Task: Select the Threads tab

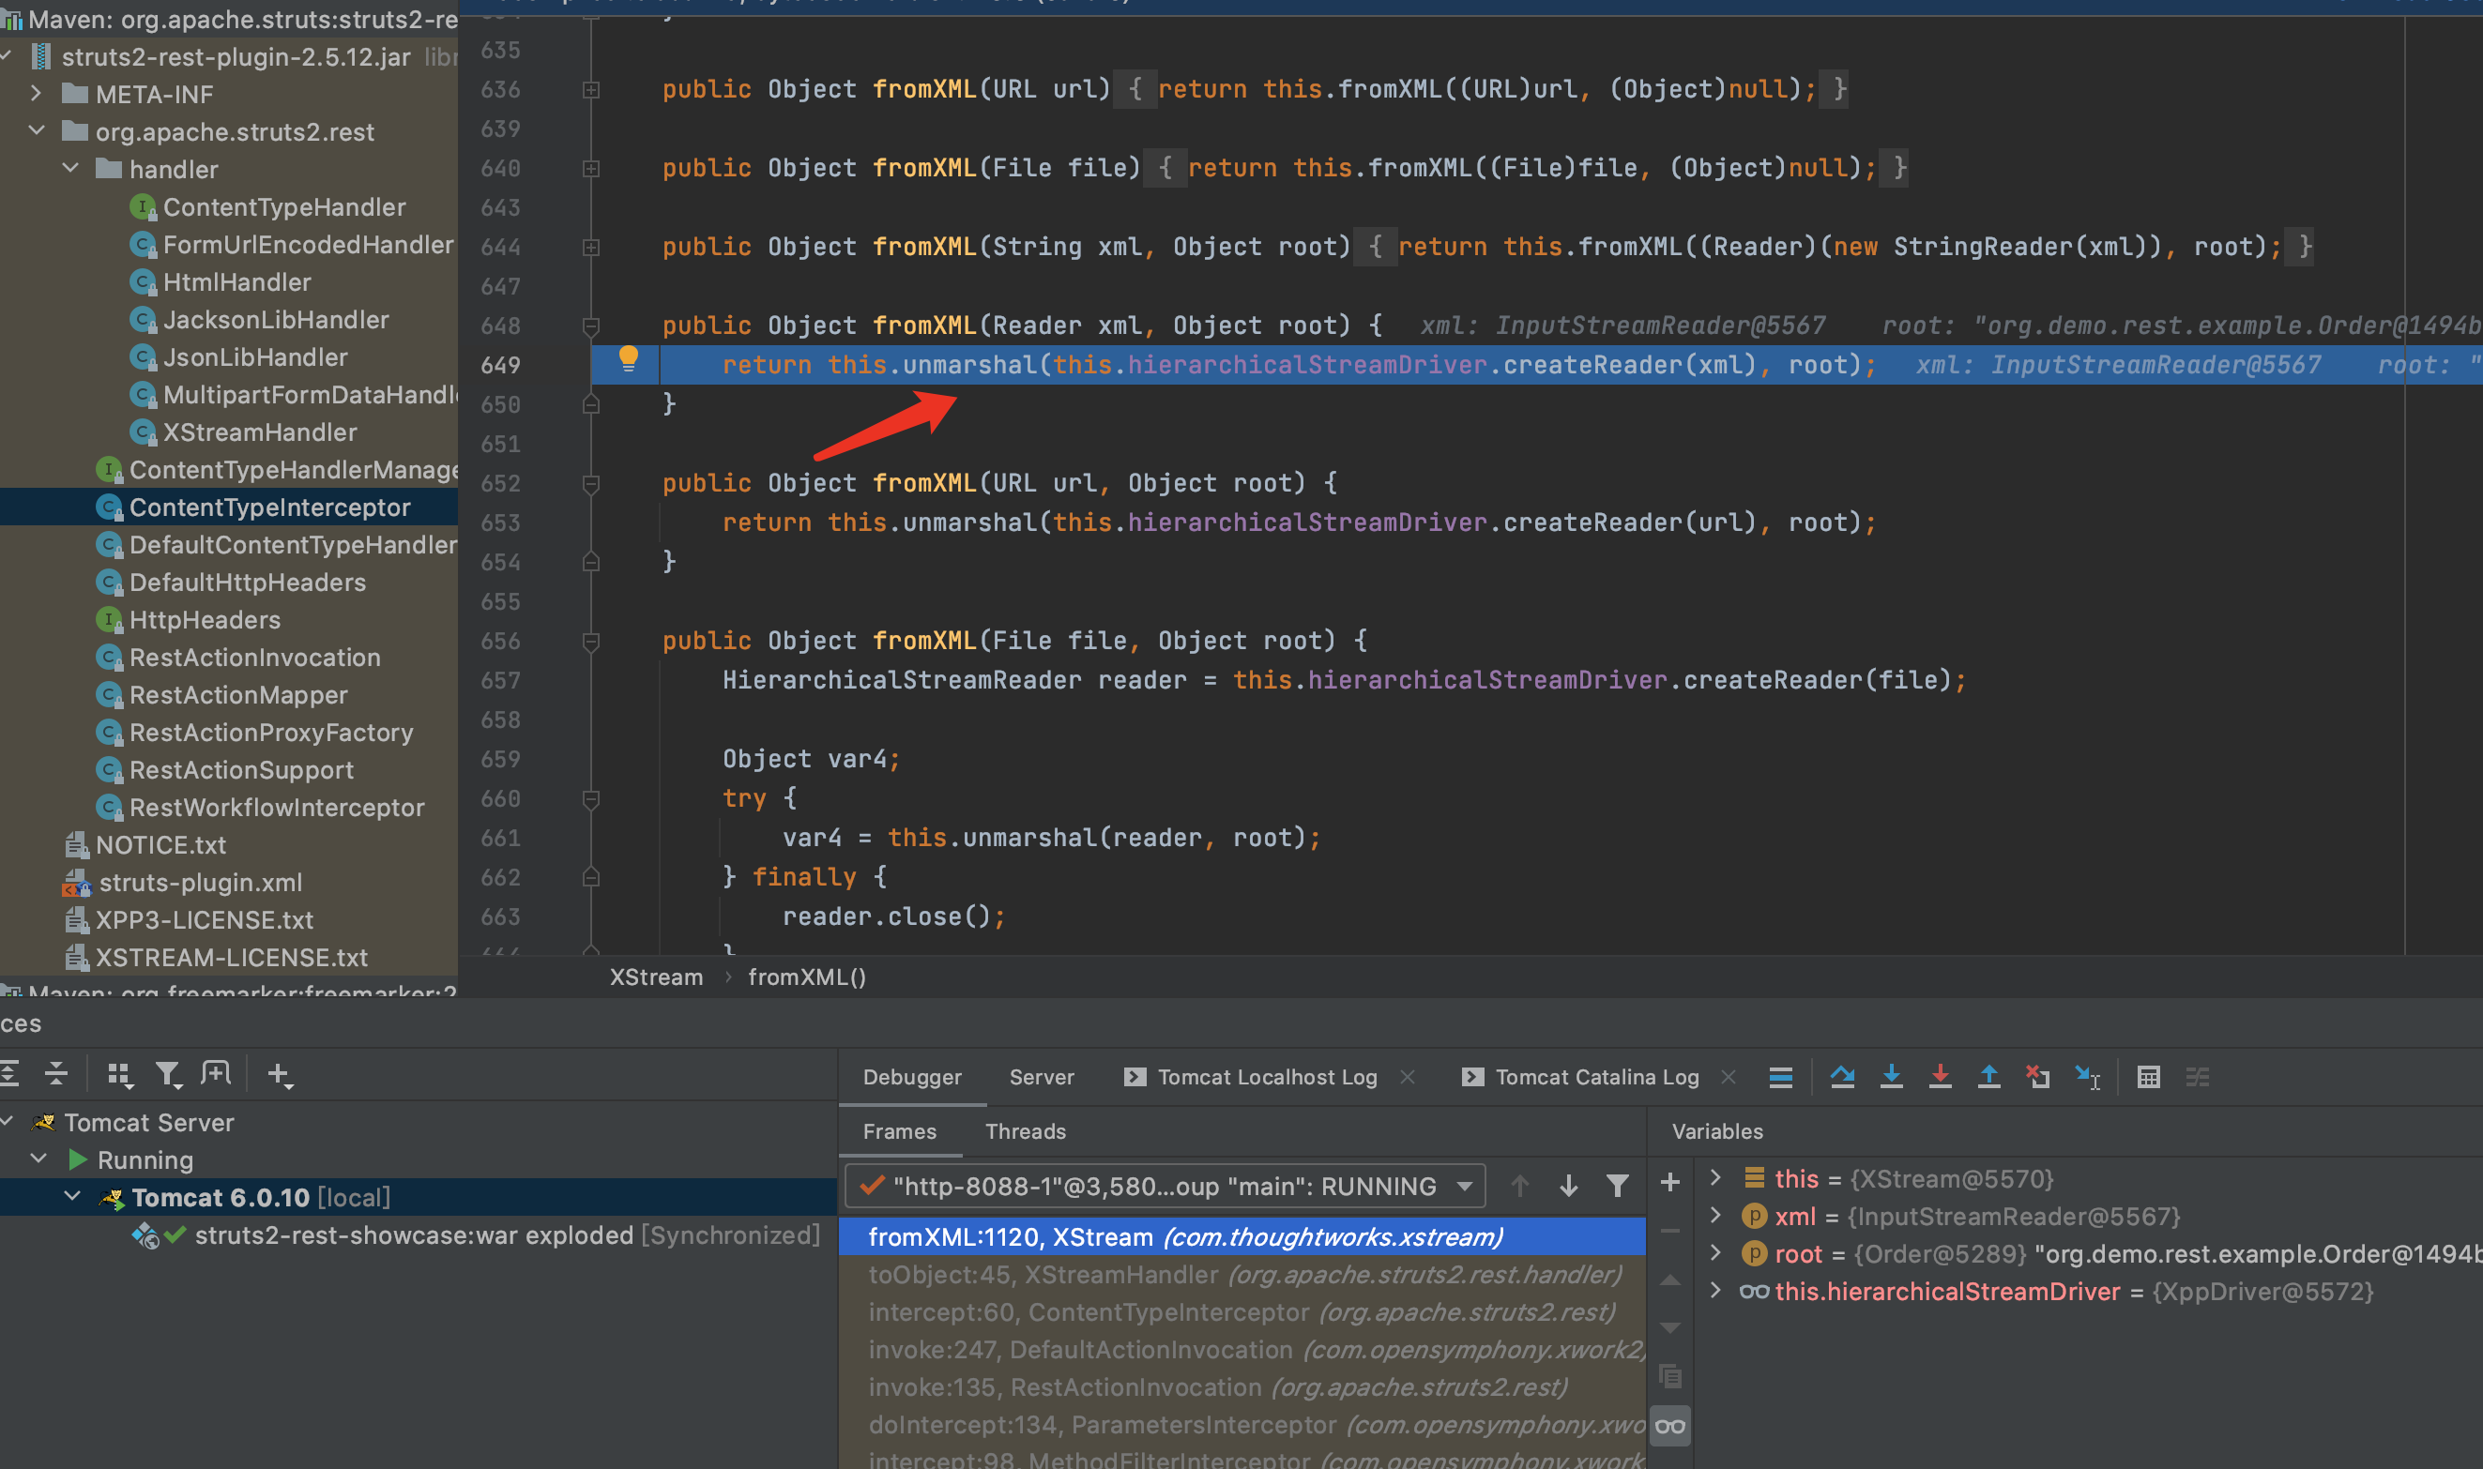Action: tap(1026, 1131)
